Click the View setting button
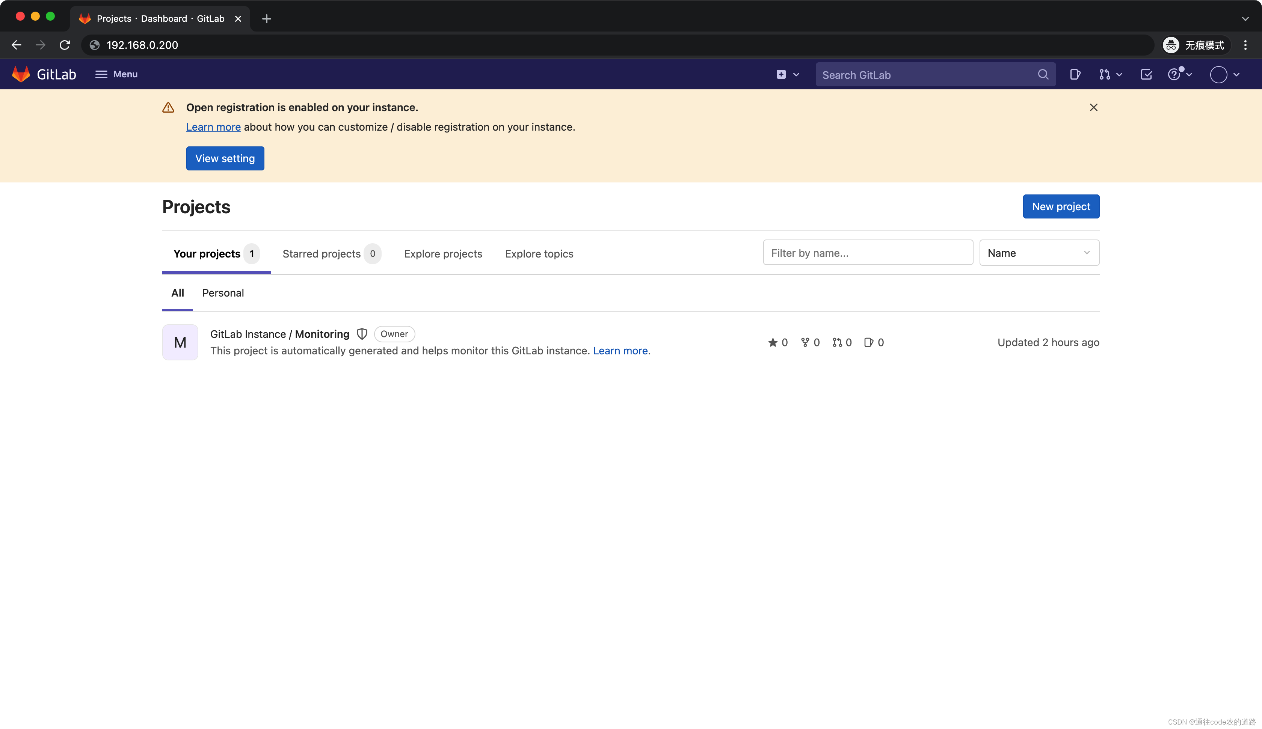1262x729 pixels. (x=225, y=158)
